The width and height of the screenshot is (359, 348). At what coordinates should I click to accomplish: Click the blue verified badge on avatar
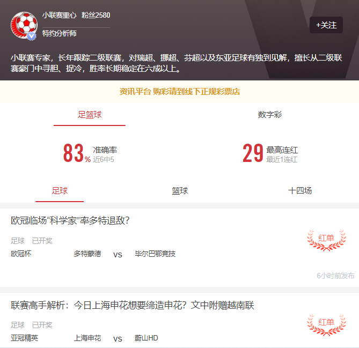pyautogui.click(x=32, y=36)
